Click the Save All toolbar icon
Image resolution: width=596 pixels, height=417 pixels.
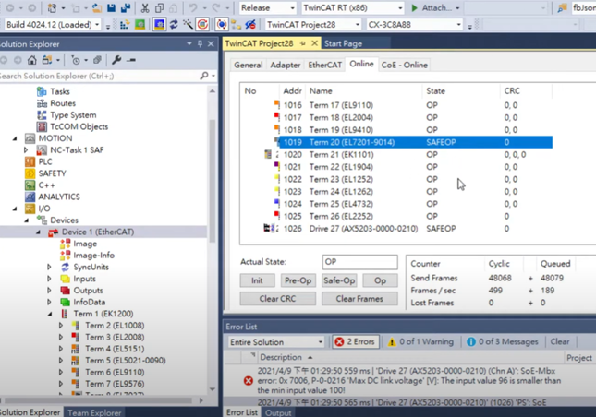pos(125,8)
